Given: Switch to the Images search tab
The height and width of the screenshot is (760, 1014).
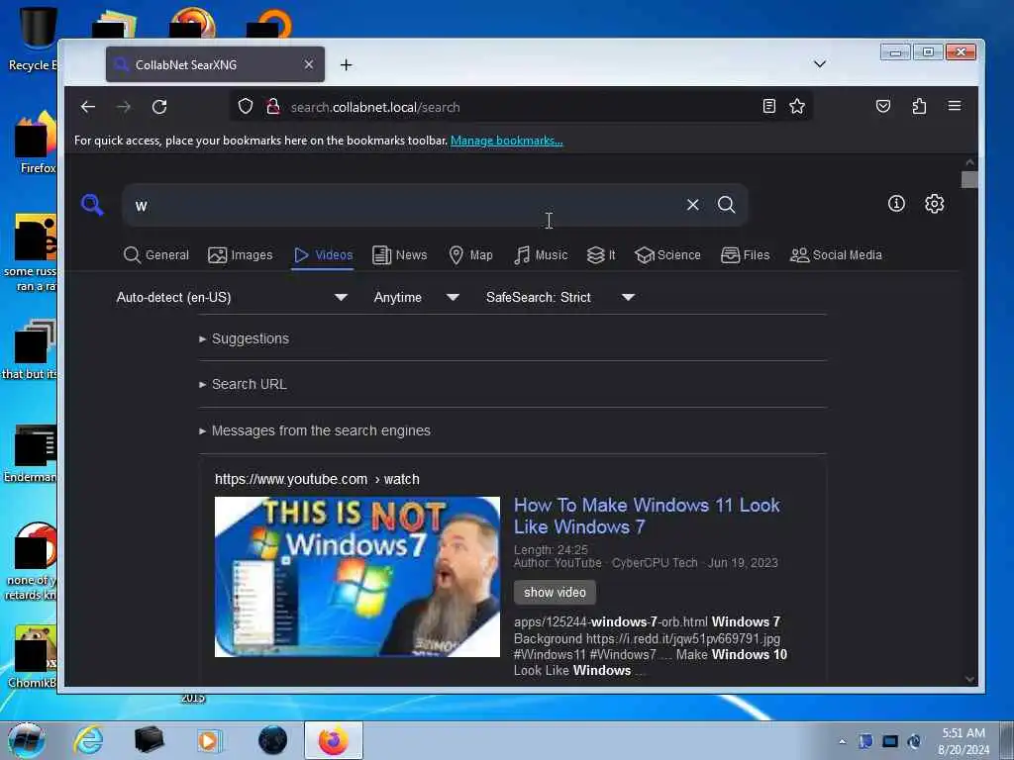Looking at the screenshot, I should (x=240, y=255).
